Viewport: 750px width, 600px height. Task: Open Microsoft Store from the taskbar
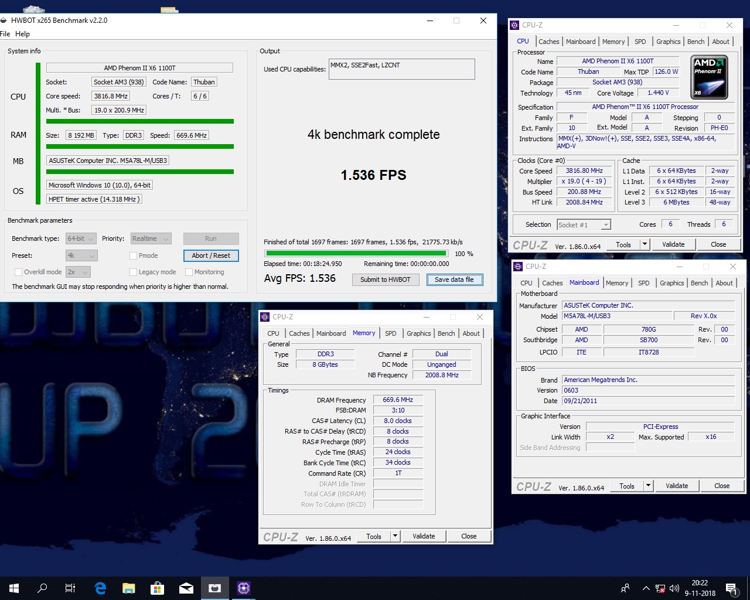(x=157, y=588)
